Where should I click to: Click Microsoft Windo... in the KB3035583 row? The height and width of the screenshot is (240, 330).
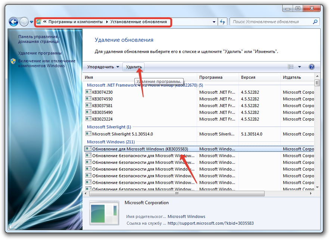217,149
